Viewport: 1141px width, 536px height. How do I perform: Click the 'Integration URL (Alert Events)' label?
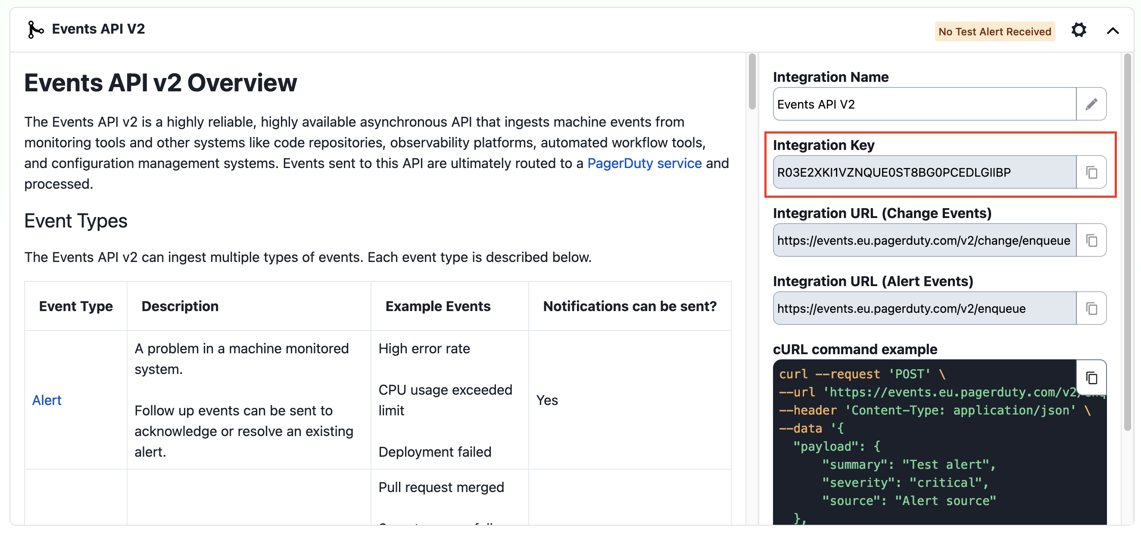(873, 282)
